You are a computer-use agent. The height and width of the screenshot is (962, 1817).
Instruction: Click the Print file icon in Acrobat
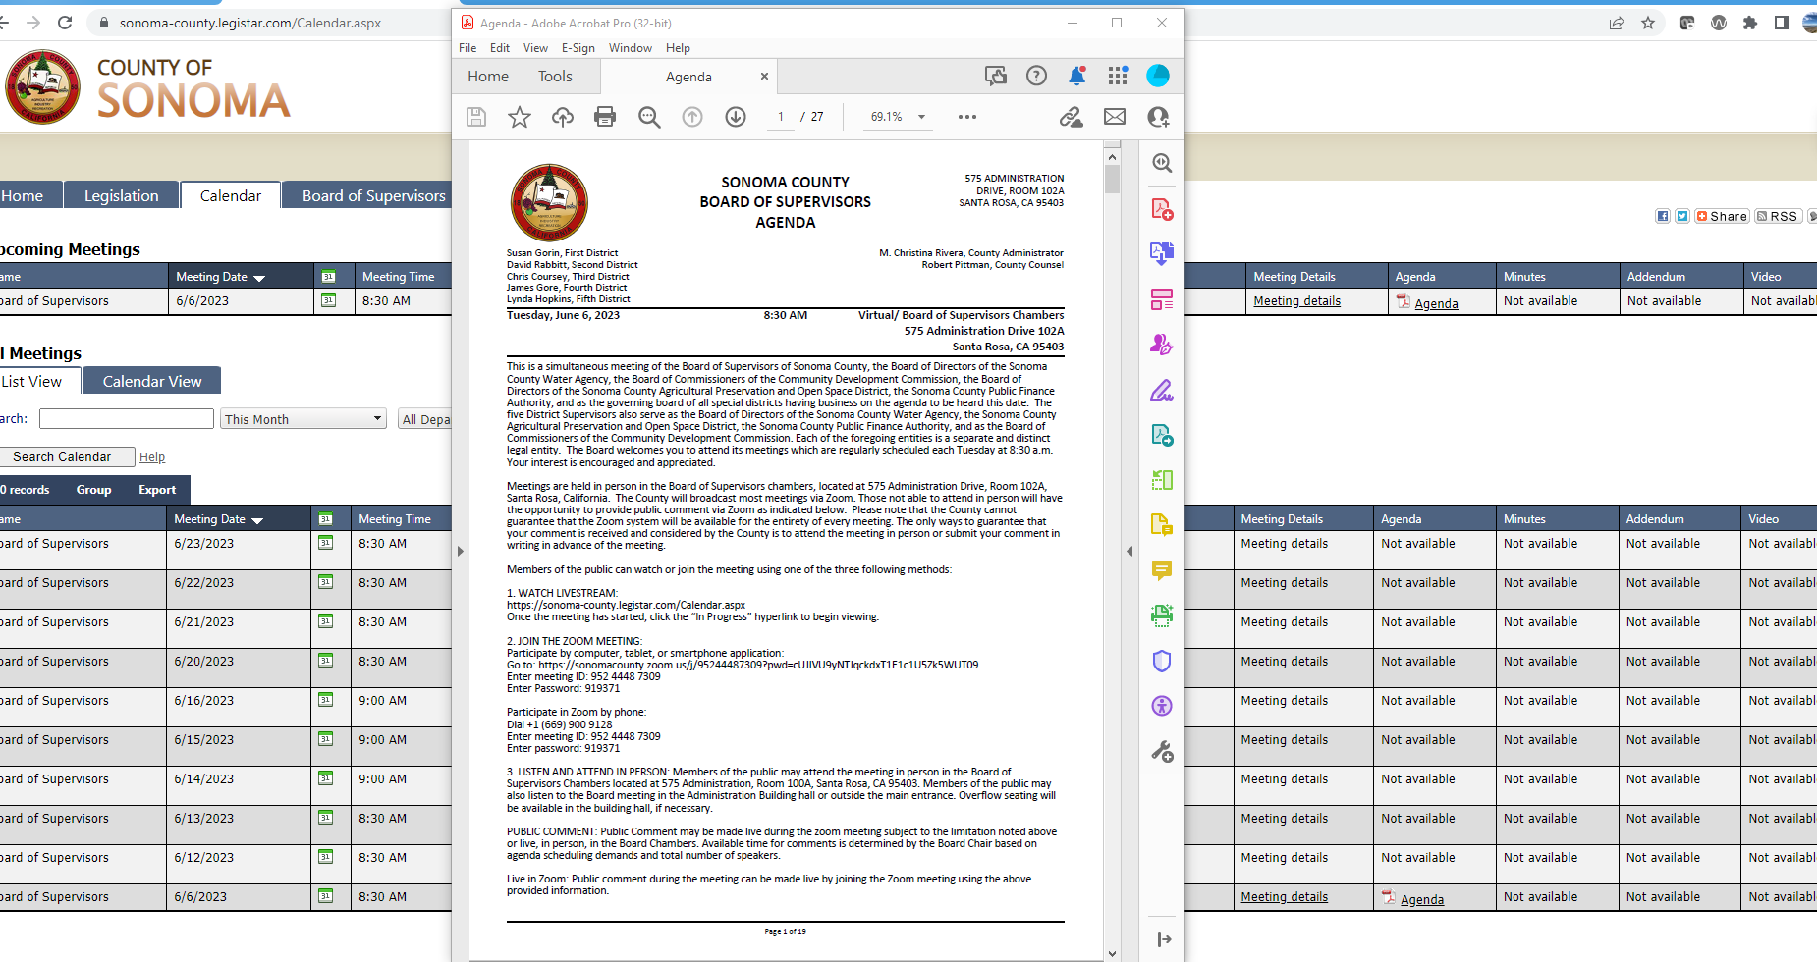point(605,117)
